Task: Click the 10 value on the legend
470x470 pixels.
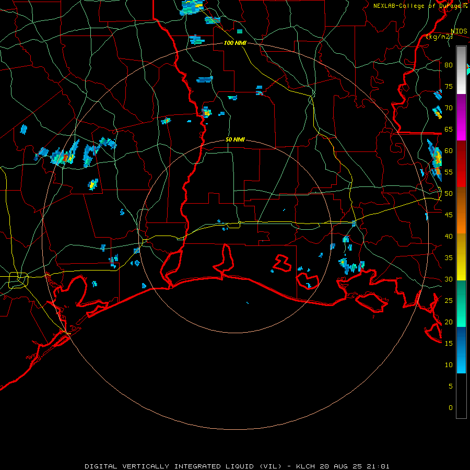Action: [x=449, y=365]
